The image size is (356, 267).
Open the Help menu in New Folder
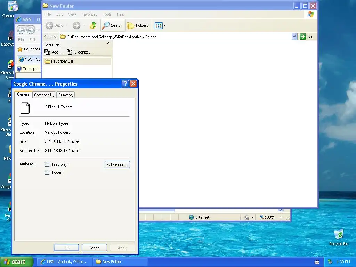(121, 14)
